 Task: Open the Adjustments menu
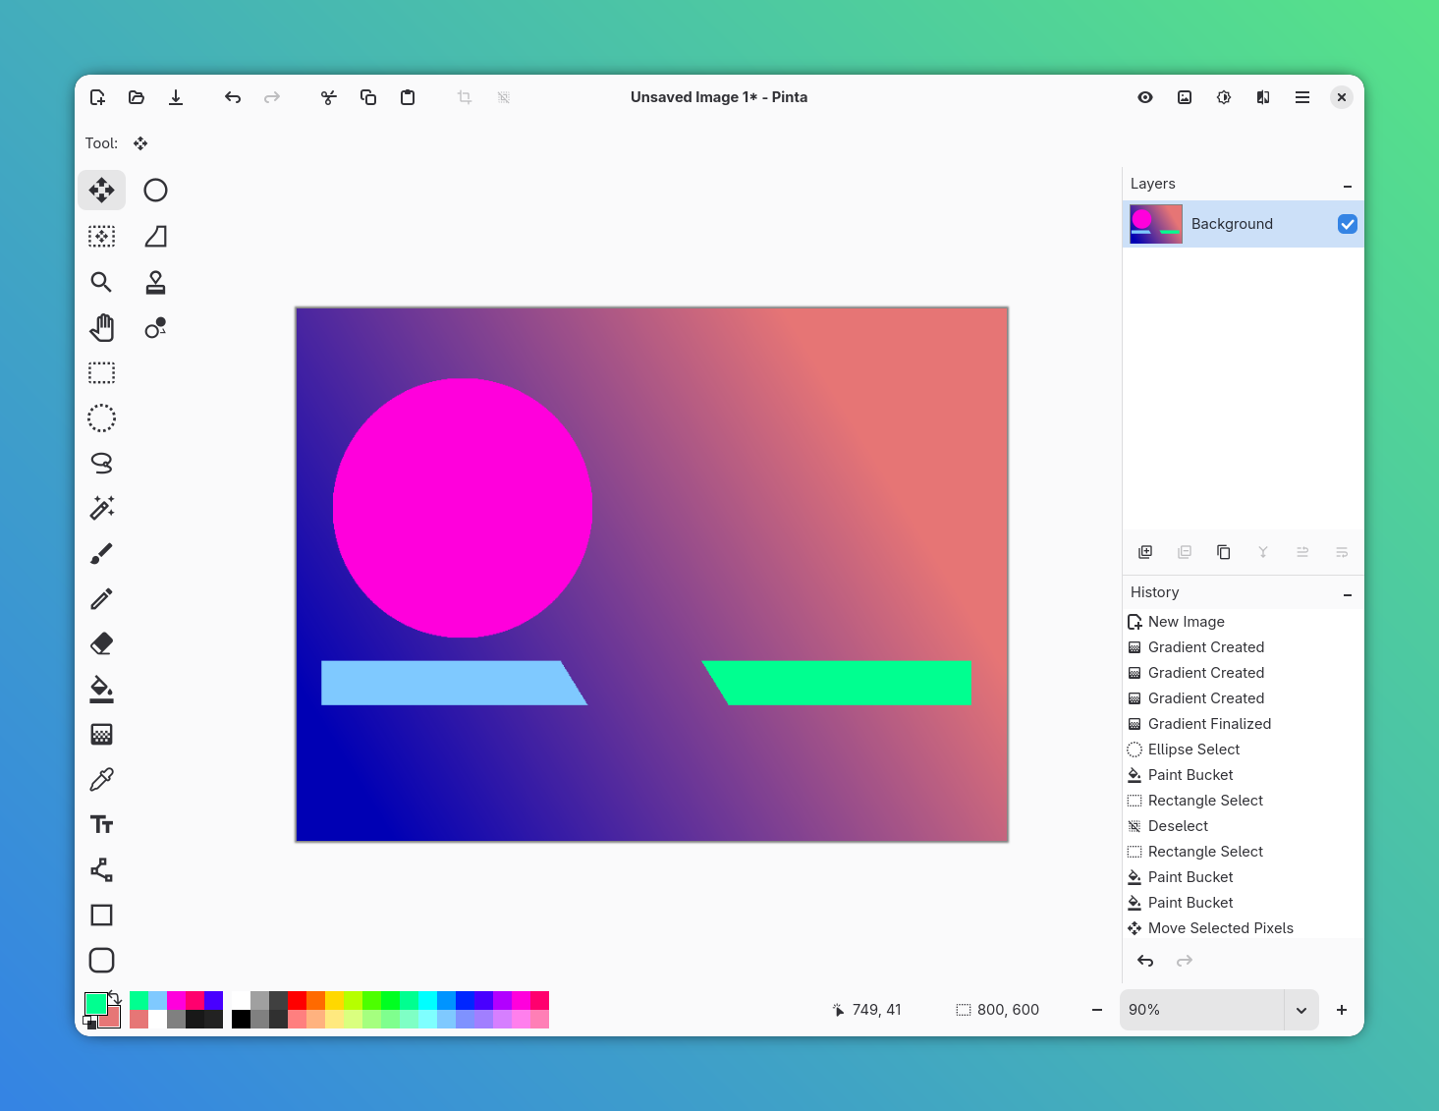point(1223,97)
